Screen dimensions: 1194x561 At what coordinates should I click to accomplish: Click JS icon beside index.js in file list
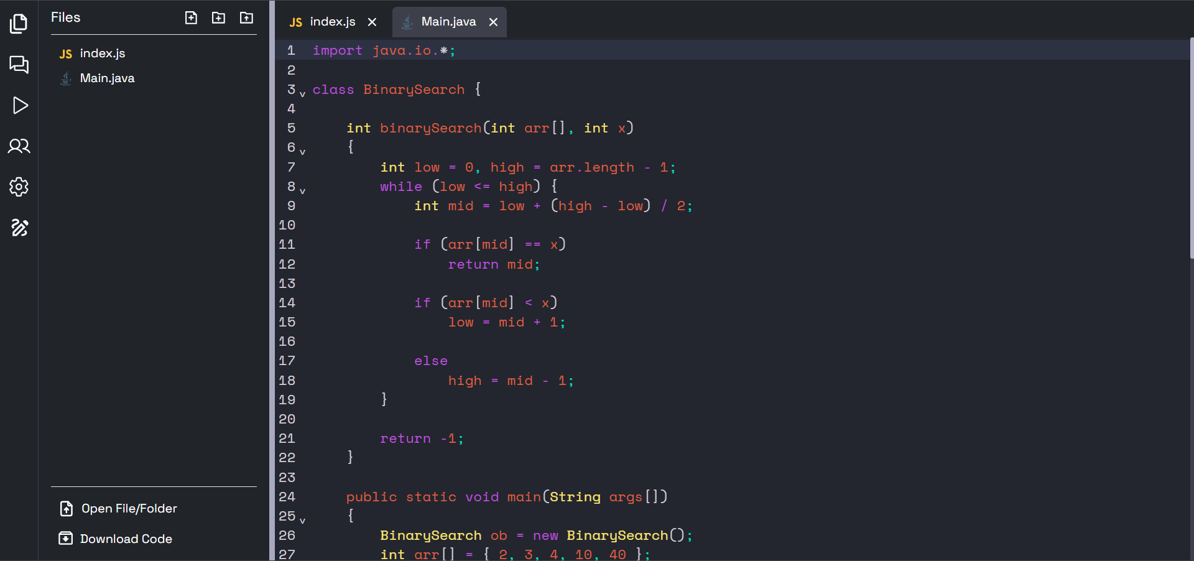tap(66, 54)
